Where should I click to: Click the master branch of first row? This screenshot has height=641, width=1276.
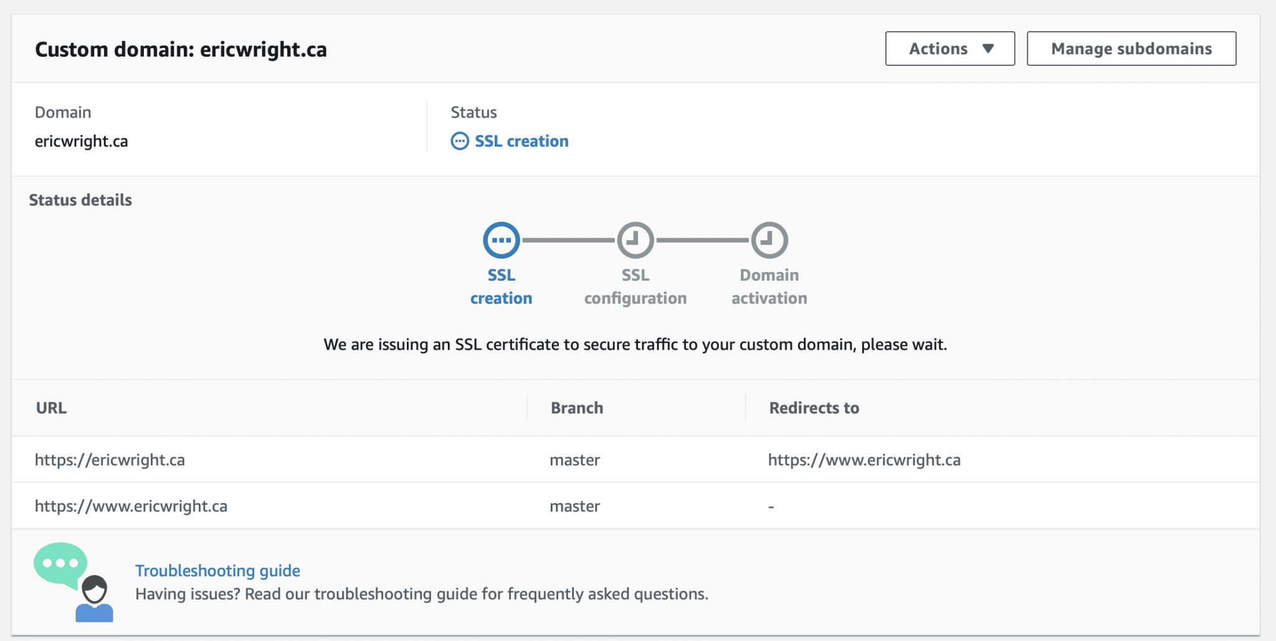click(574, 460)
